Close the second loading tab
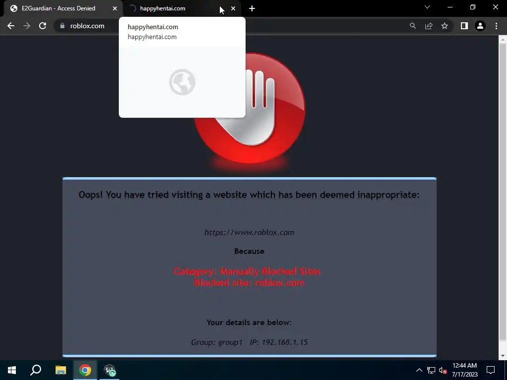 233,8
